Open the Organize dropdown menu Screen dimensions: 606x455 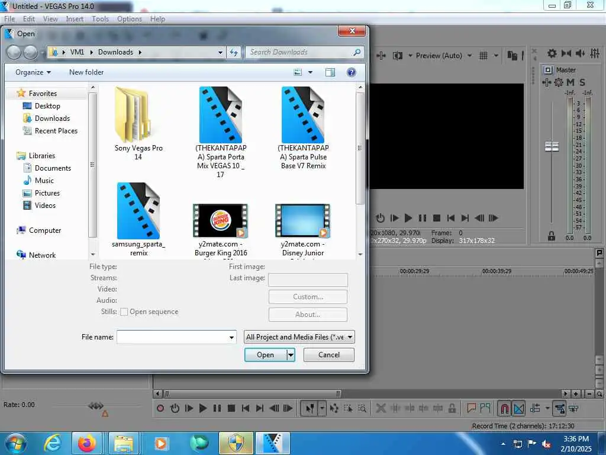[x=33, y=72]
